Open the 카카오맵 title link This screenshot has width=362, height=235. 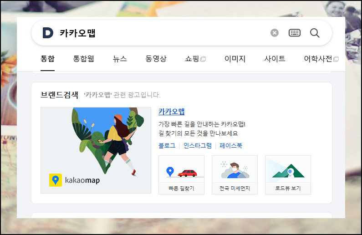[x=172, y=112]
